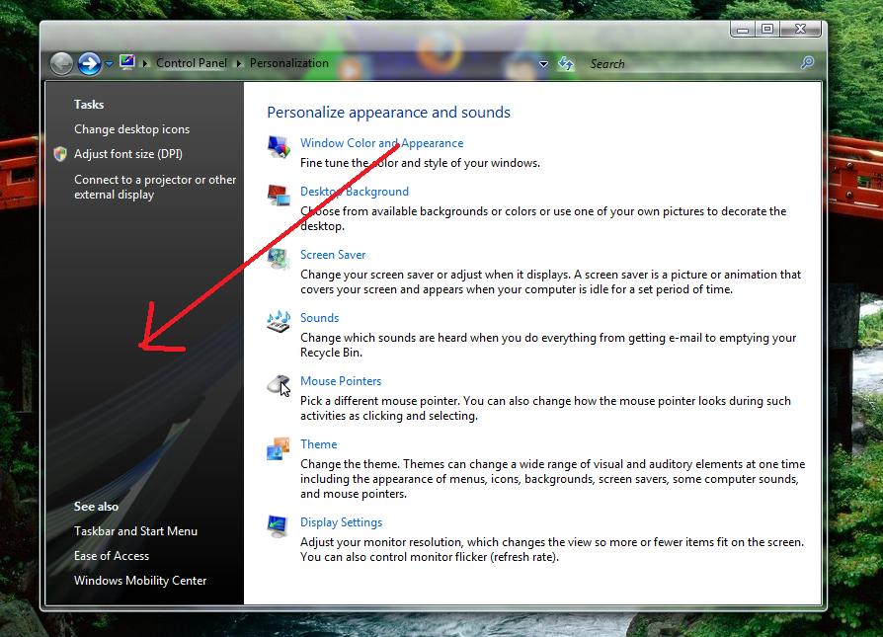The image size is (883, 637).
Task: Open Window Color and Appearance link
Action: pos(382,143)
